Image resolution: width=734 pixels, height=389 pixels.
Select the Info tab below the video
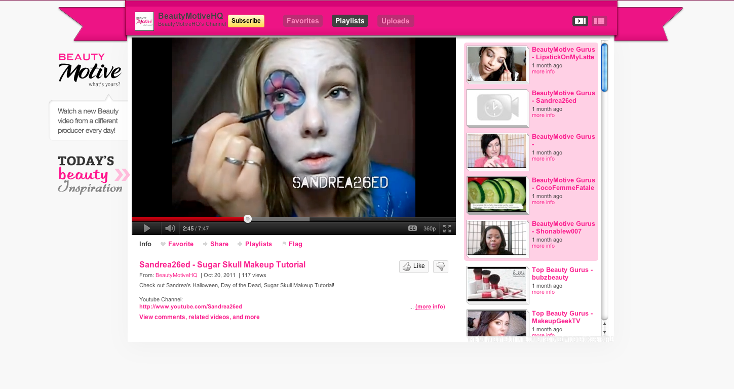145,244
